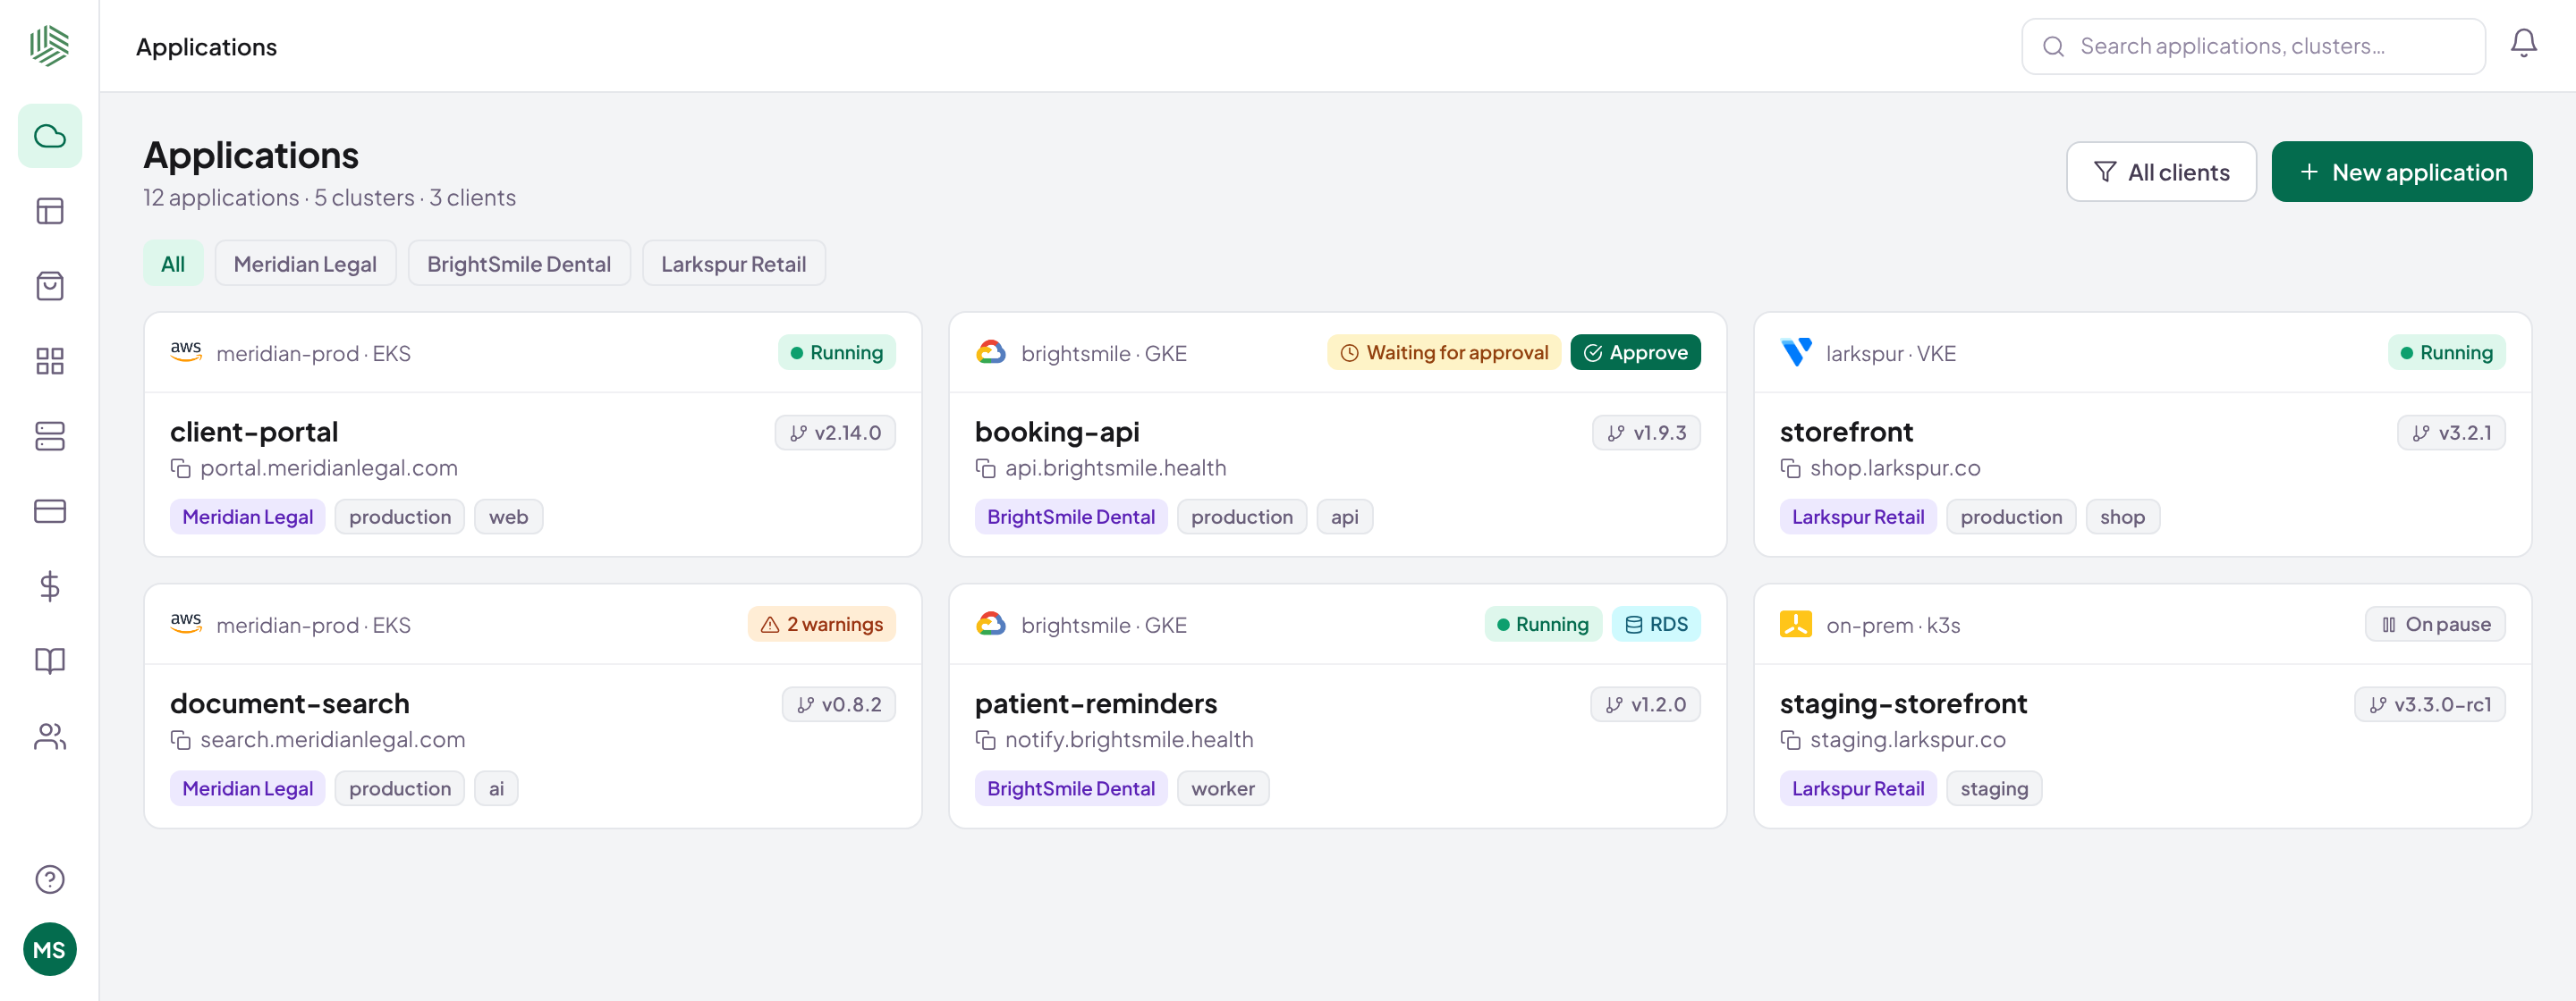Open the All clients filter dropdown
The height and width of the screenshot is (1001, 2576).
2161,172
